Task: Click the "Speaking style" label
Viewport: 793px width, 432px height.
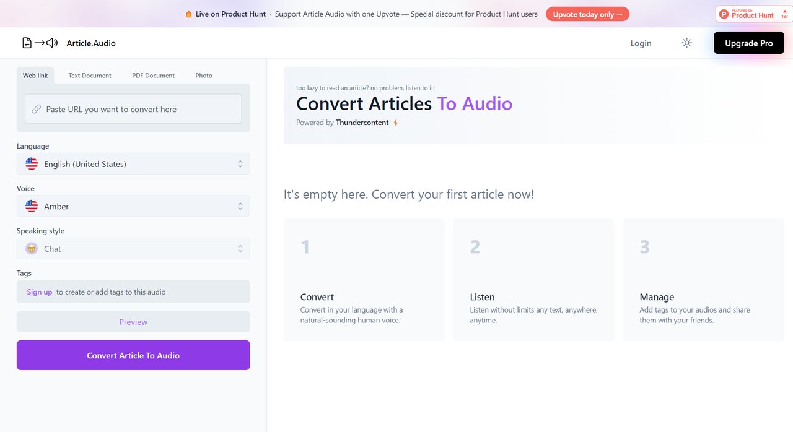Action: (40, 231)
